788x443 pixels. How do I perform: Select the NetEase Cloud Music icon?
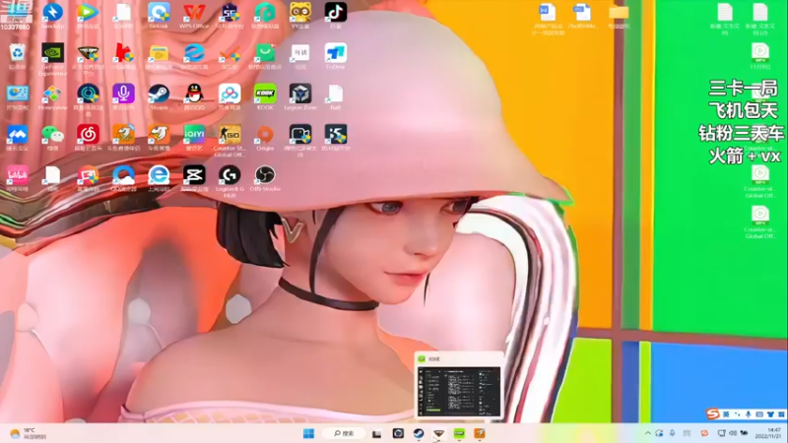(x=88, y=138)
